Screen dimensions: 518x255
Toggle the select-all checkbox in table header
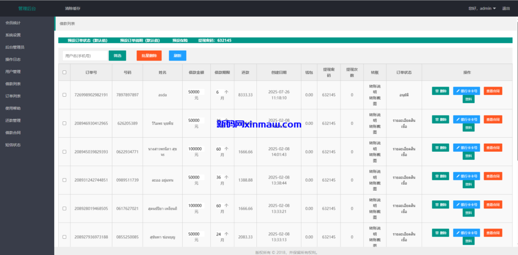pyautogui.click(x=64, y=72)
